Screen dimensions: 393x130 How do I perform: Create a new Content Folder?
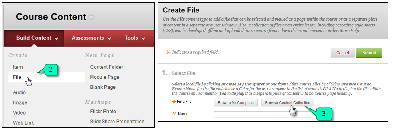tap(106, 67)
